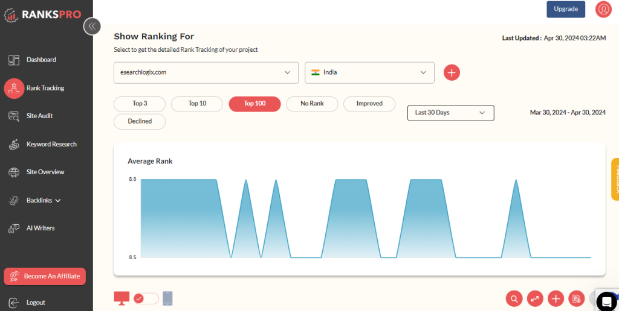
Task: Open the Last 30 Days range dropdown
Action: 451,113
